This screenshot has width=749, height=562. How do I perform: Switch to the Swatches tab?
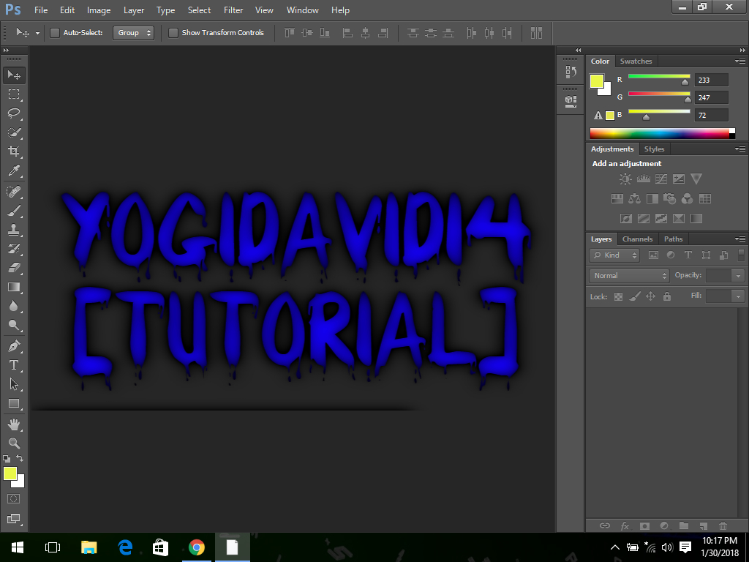tap(636, 61)
